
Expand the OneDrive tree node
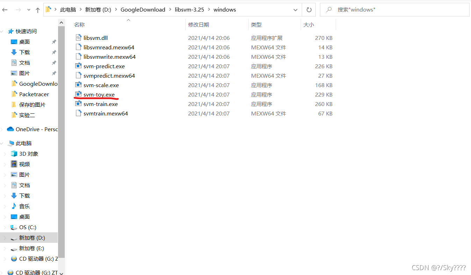pos(2,129)
